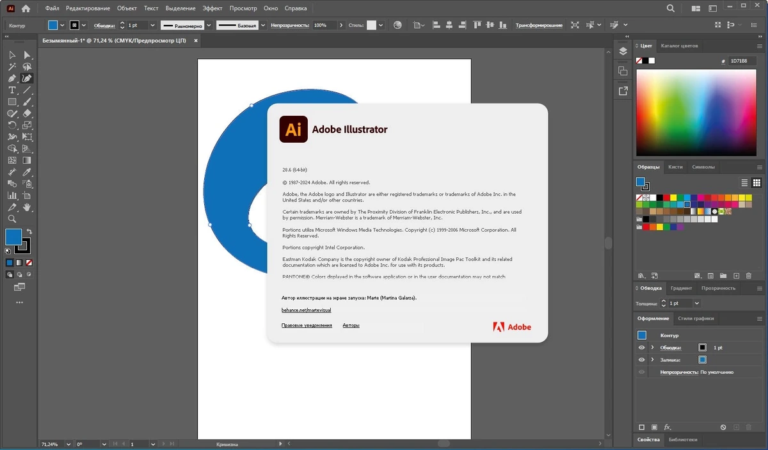Open Базовая brush definition dropdown
The height and width of the screenshot is (450, 768).
(x=263, y=25)
